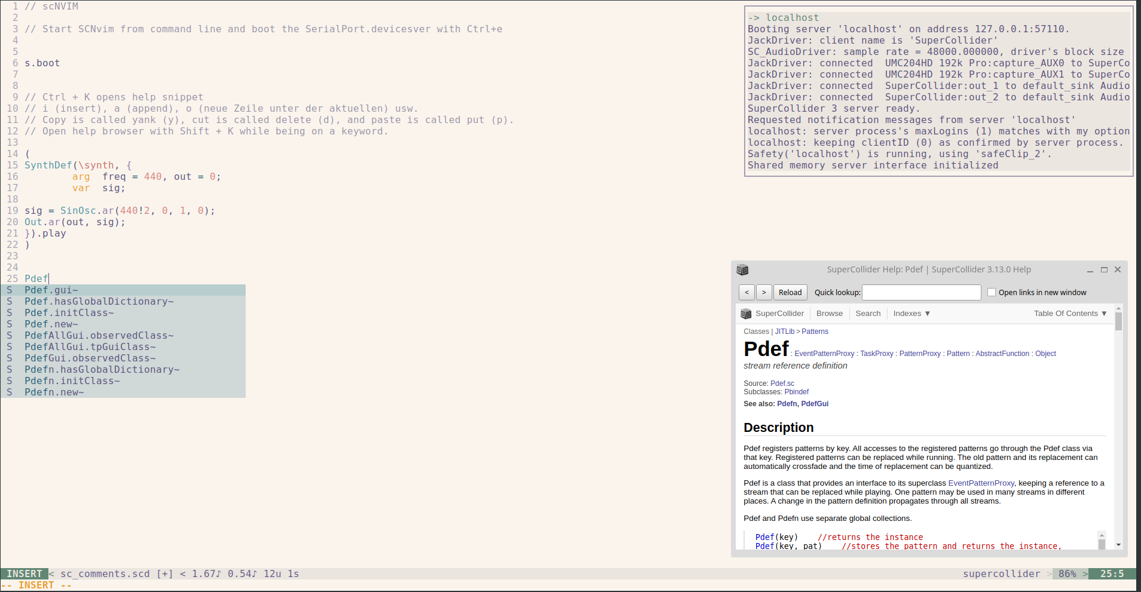Screen dimensions: 1141x592
Task: Click the INSERT mode indicator in statusline
Action: (x=24, y=573)
